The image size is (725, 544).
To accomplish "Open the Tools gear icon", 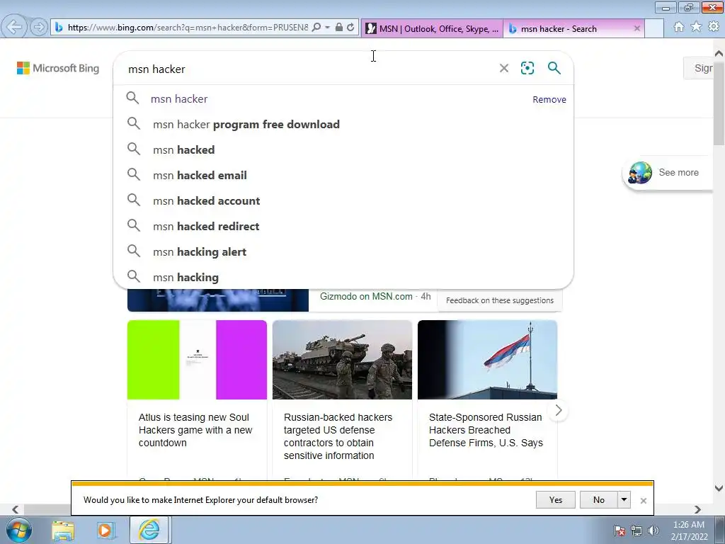I will (x=714, y=28).
